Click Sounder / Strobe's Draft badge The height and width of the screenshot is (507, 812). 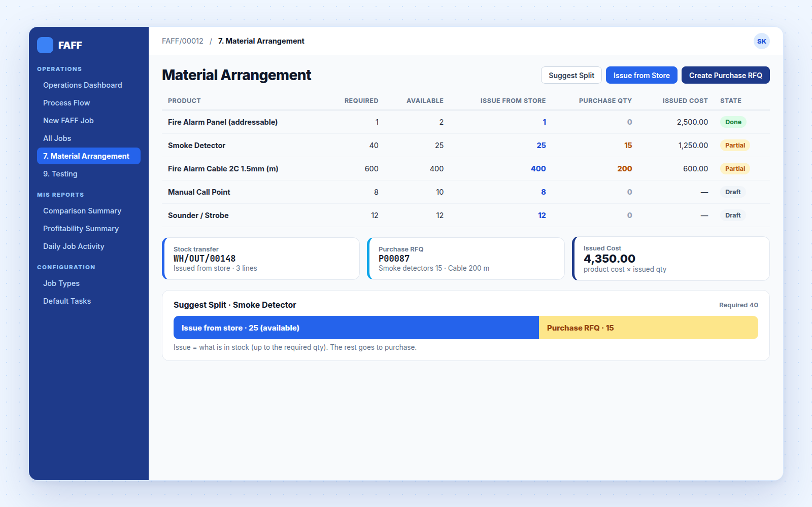click(733, 215)
